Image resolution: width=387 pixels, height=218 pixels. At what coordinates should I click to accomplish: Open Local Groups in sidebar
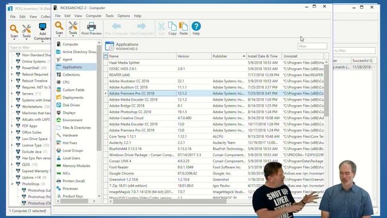click(x=73, y=151)
